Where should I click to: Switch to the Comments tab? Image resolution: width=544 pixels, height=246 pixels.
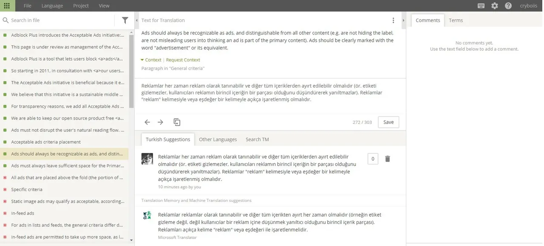tap(428, 20)
